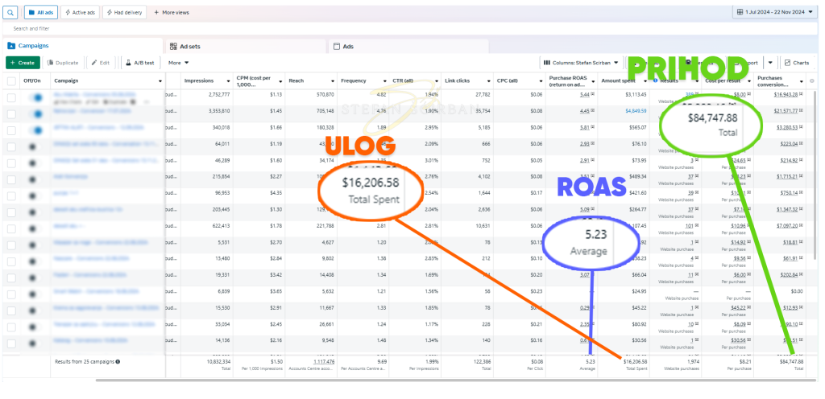Tick the select-all campaigns header checkbox
Viewport: 825px width, 399px height.
[11, 81]
